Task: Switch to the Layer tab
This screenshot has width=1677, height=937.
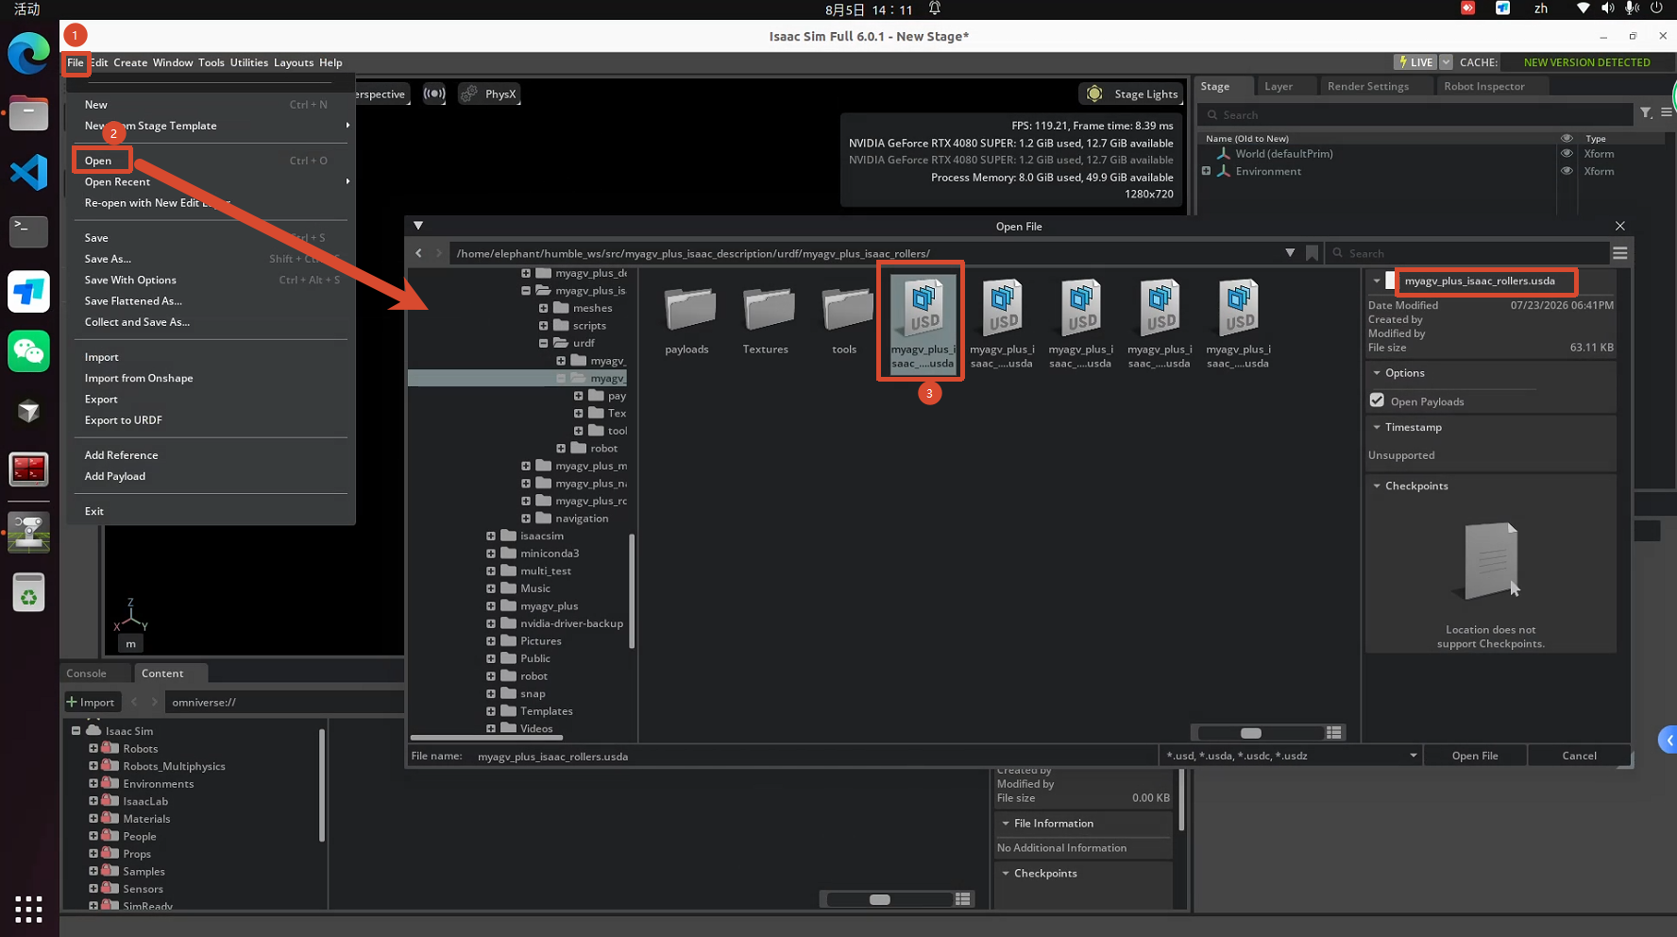Action: click(1279, 86)
